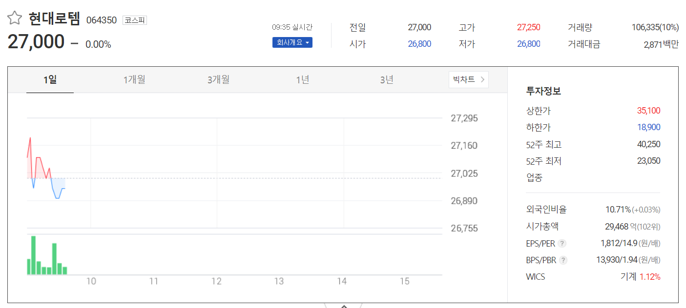Click the 전일 value 27,000
The image size is (686, 308).
pos(419,27)
